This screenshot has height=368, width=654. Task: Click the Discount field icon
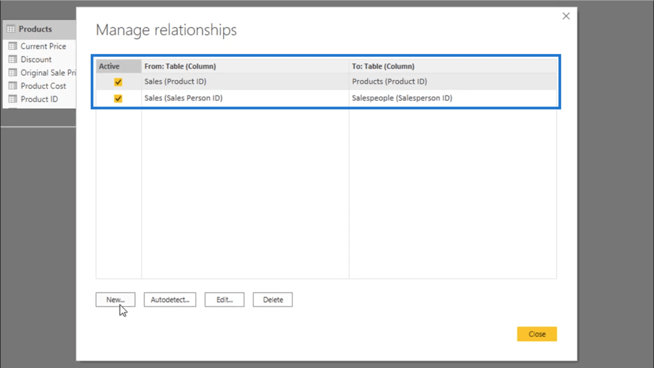coord(12,59)
